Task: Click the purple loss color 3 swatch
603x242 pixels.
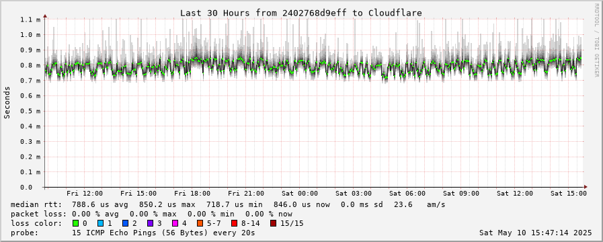Action: (151, 223)
